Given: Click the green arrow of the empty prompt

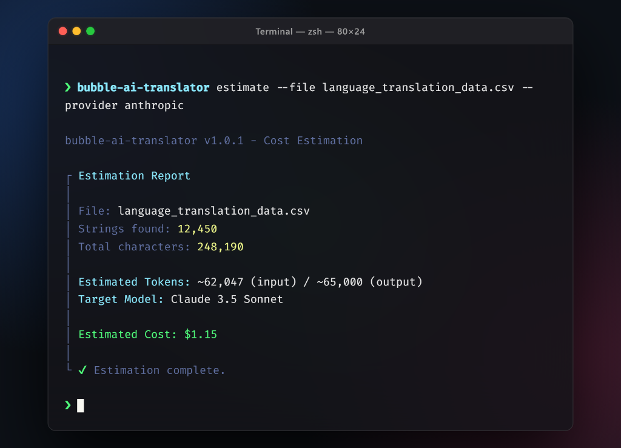Looking at the screenshot, I should 68,405.
